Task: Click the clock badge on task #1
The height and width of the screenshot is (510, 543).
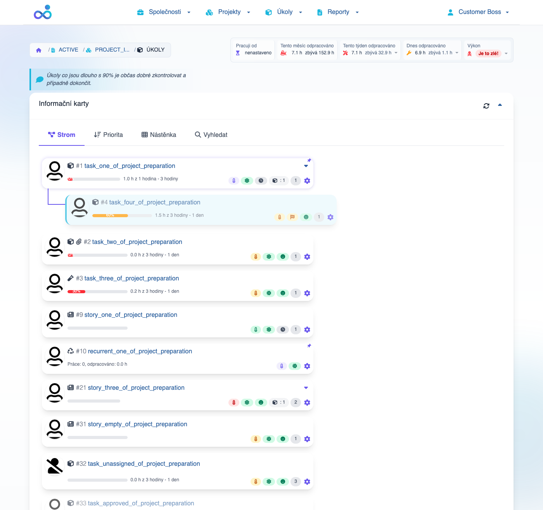Action: pyautogui.click(x=261, y=181)
